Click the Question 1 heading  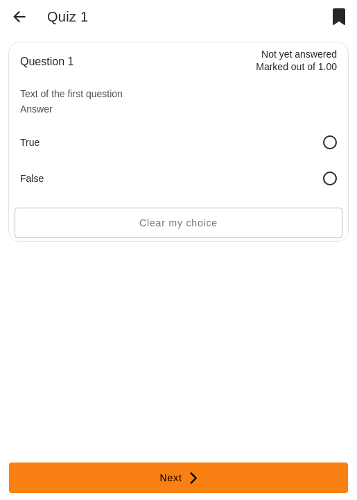point(46,61)
